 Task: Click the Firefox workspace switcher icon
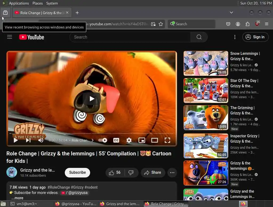click(x=243, y=204)
